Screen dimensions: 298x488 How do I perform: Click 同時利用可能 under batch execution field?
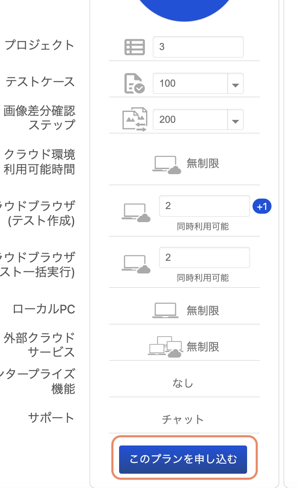203,278
